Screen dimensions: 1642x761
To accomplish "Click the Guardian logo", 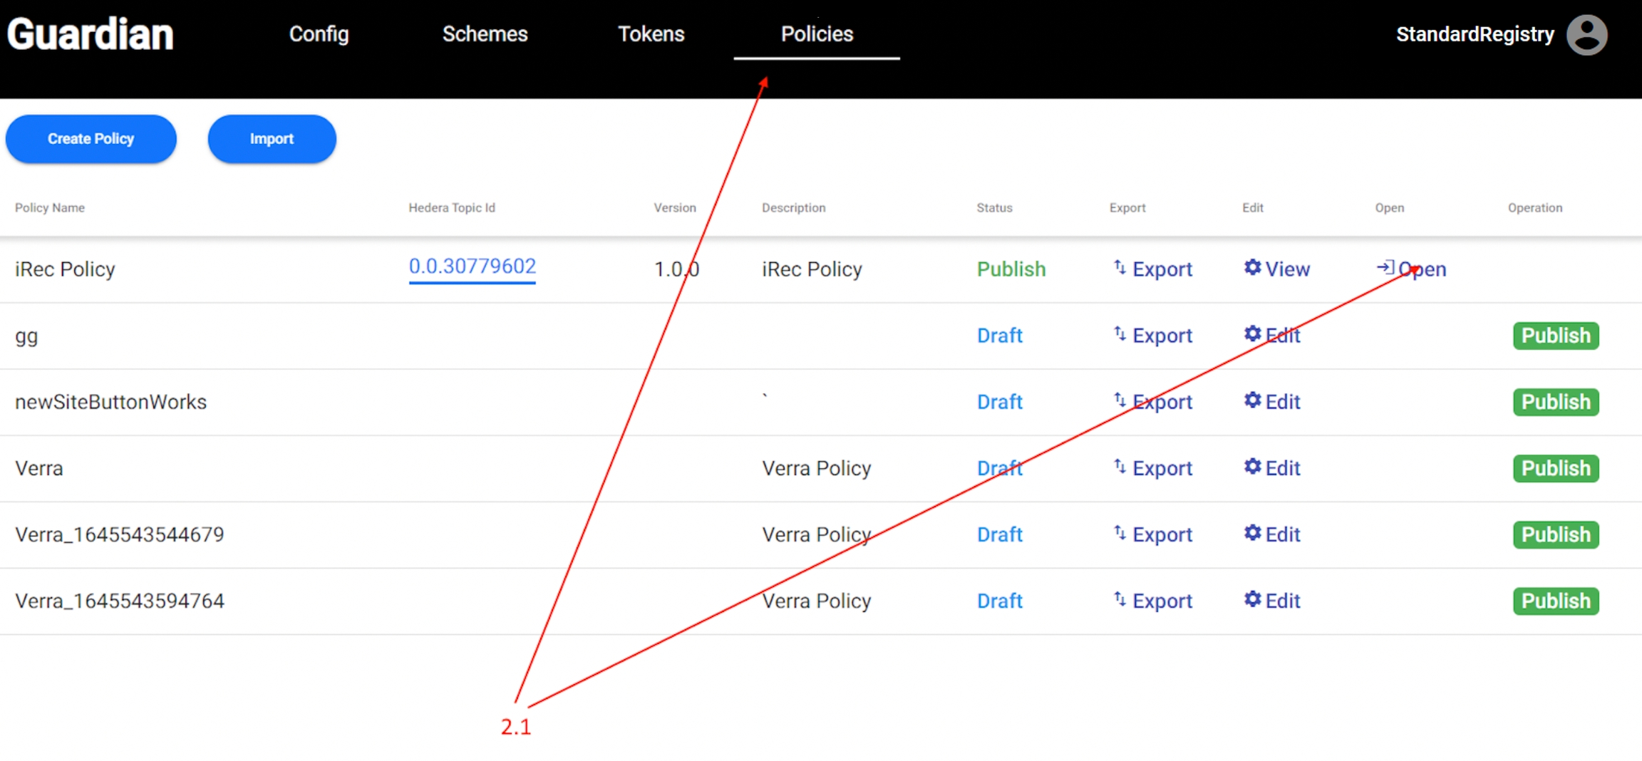I will 91,34.
